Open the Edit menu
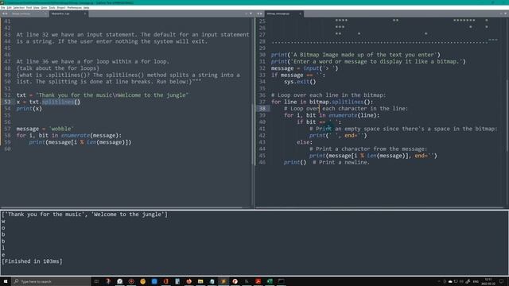 (9, 7)
